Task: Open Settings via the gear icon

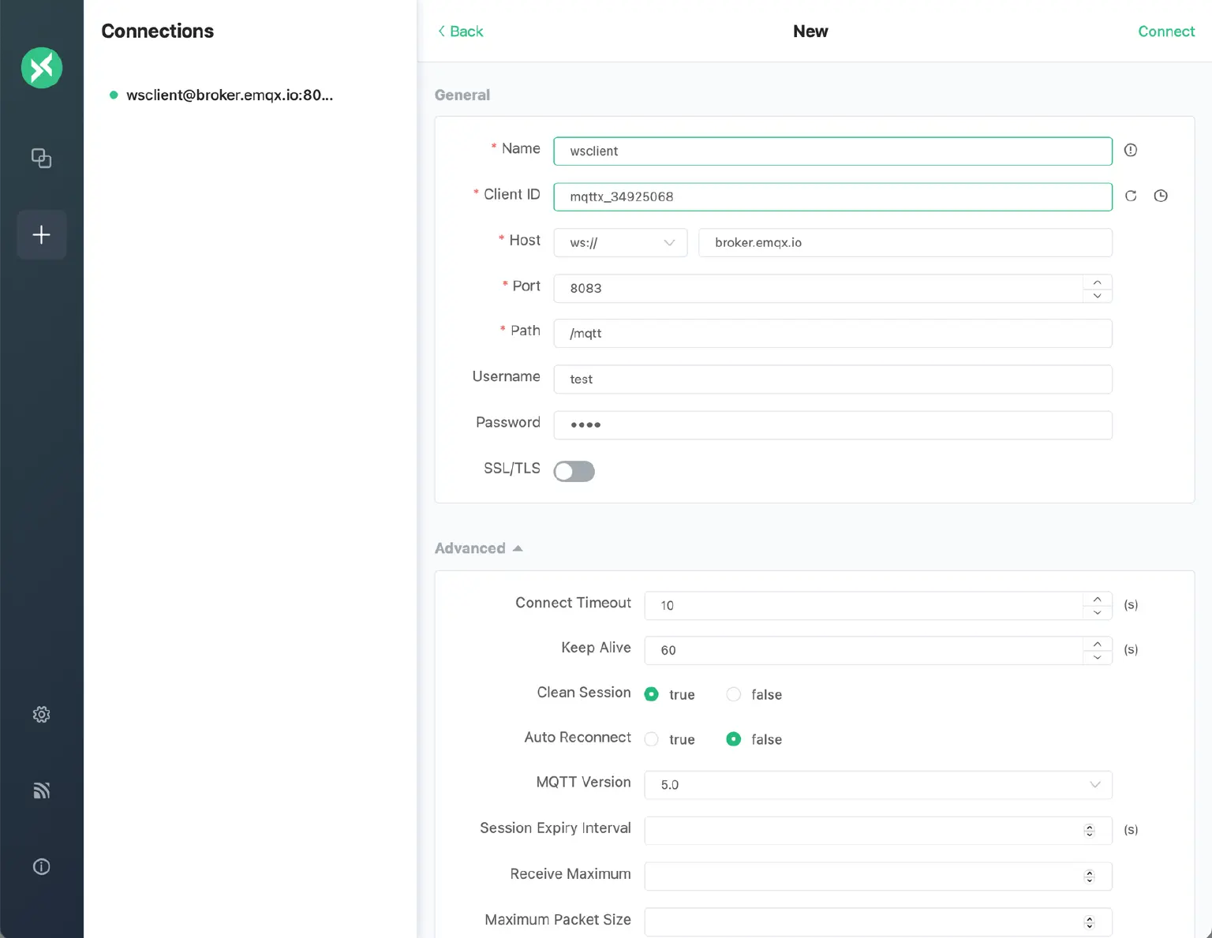Action: coord(41,714)
